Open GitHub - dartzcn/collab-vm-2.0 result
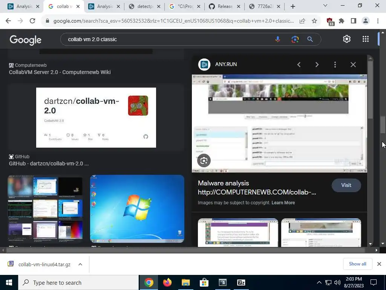Image resolution: width=386 pixels, height=290 pixels. [x=49, y=164]
